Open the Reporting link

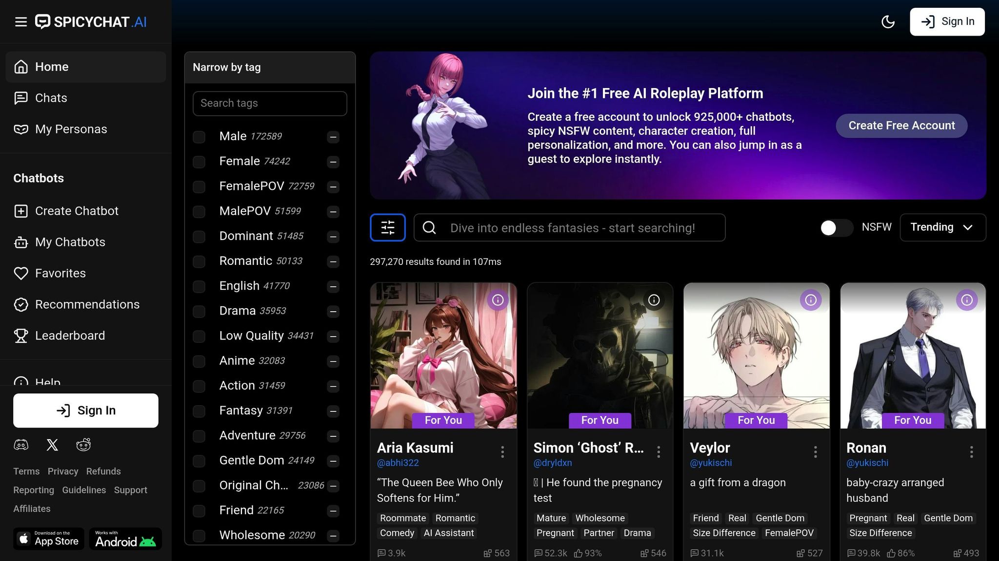click(34, 490)
